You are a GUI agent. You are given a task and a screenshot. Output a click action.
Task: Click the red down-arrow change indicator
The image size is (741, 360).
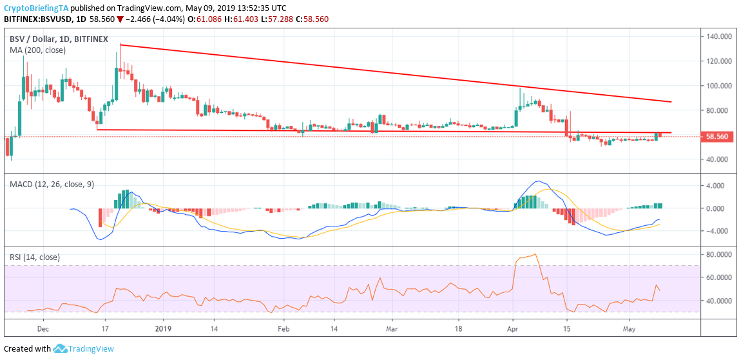[120, 20]
